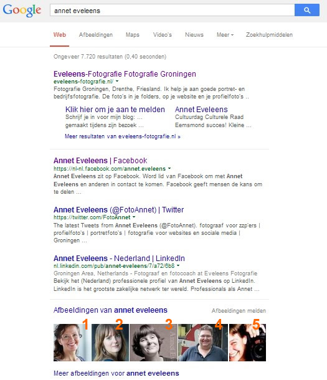Open image thumbnail numbered 4
Image resolution: width=327 pixels, height=380 pixels.
pos(203,343)
